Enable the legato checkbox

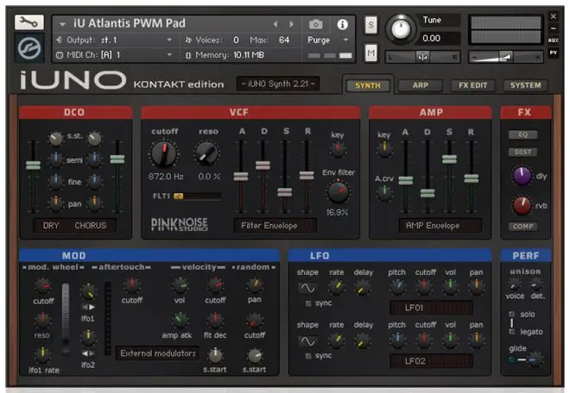point(512,332)
